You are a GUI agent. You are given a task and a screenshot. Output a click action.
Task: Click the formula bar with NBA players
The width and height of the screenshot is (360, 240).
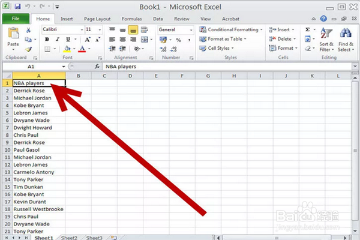227,67
